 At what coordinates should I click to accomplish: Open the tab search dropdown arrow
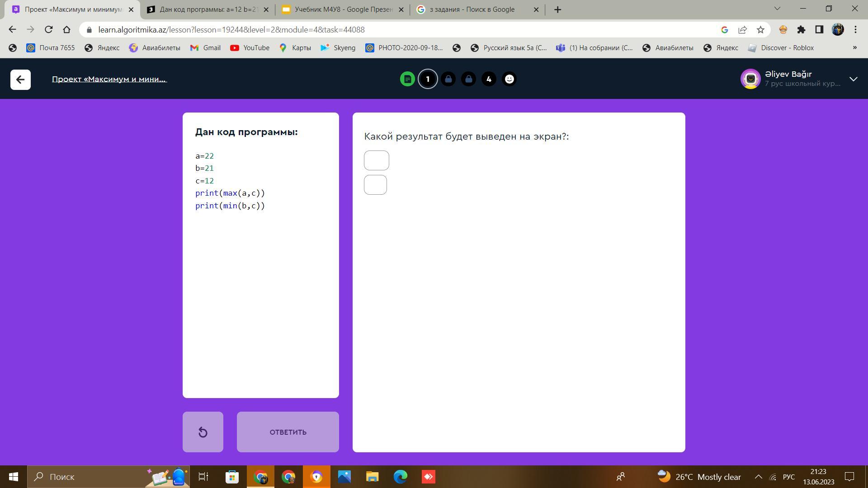[777, 9]
